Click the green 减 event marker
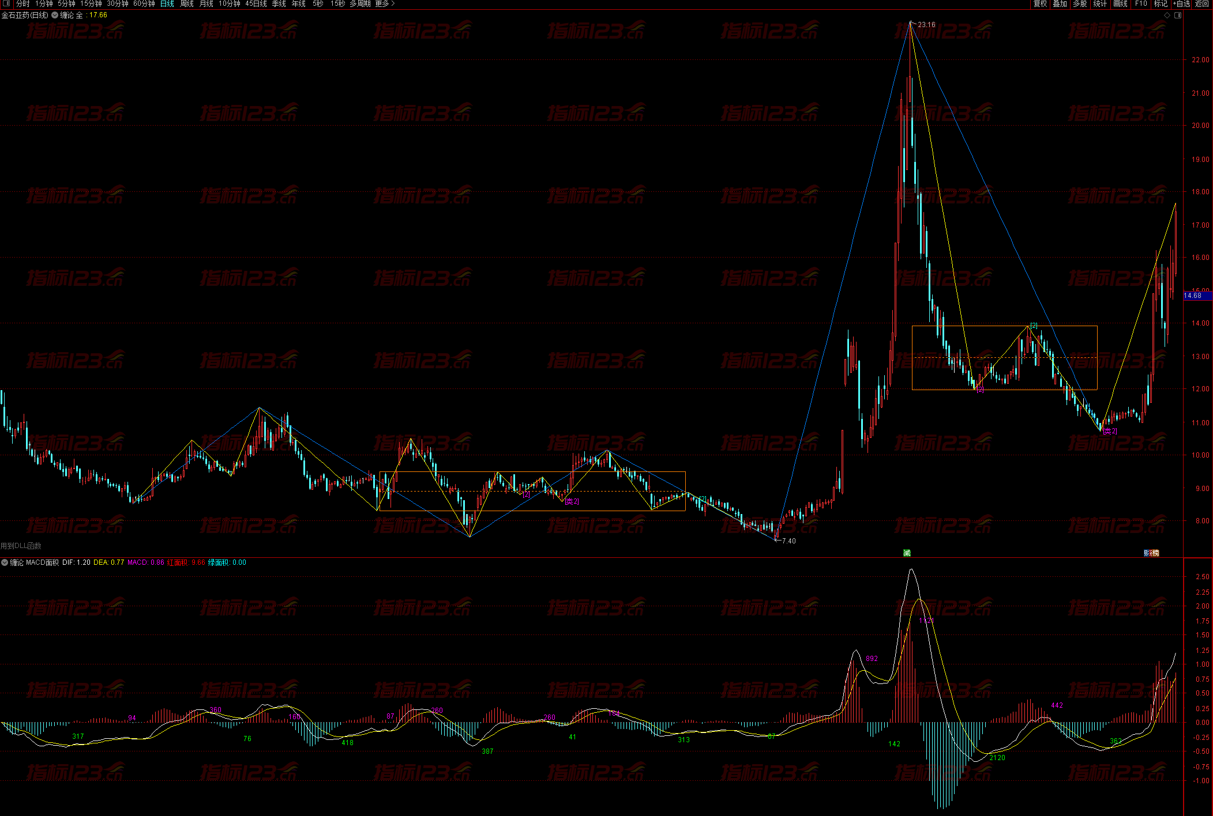Viewport: 1213px width, 816px height. 907,553
